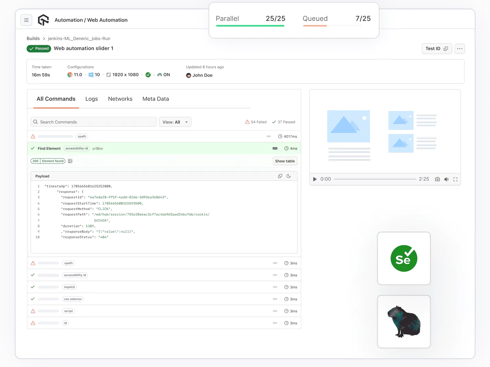Click the video progress bar
490x367 pixels.
click(375, 179)
